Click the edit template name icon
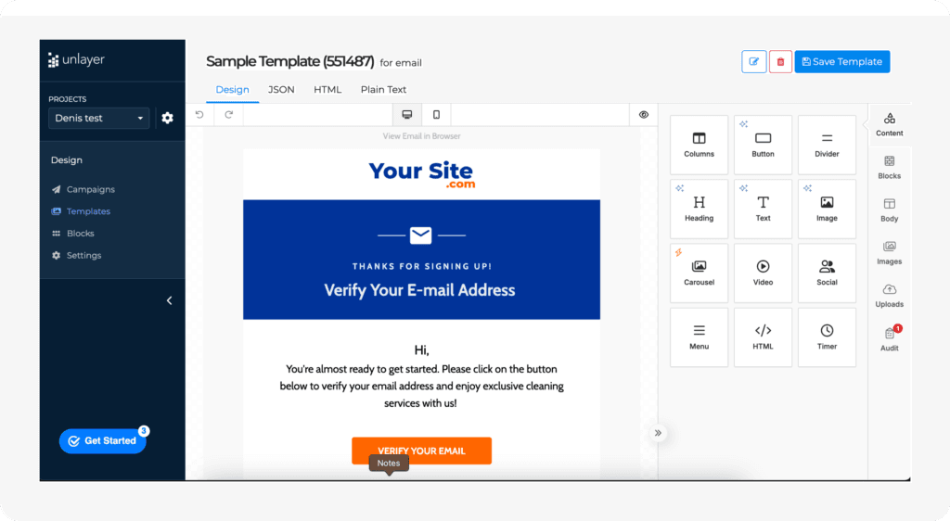 point(753,62)
